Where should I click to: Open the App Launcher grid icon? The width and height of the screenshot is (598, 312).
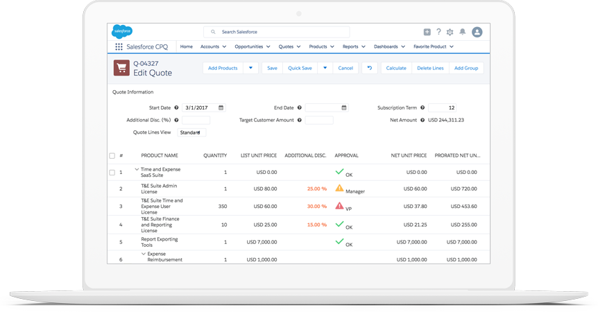tap(119, 47)
